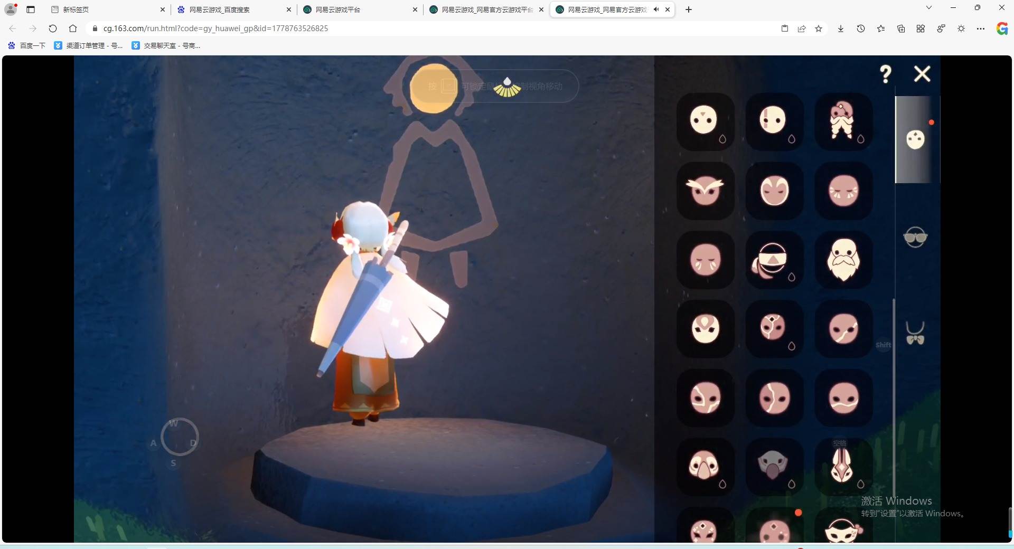Equip the owl mask with white brows

pos(706,191)
